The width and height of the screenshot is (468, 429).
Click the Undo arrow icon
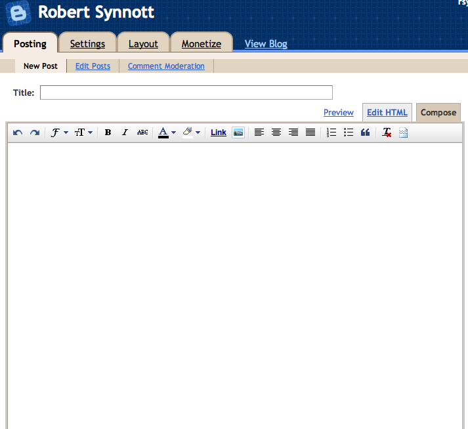[x=18, y=133]
